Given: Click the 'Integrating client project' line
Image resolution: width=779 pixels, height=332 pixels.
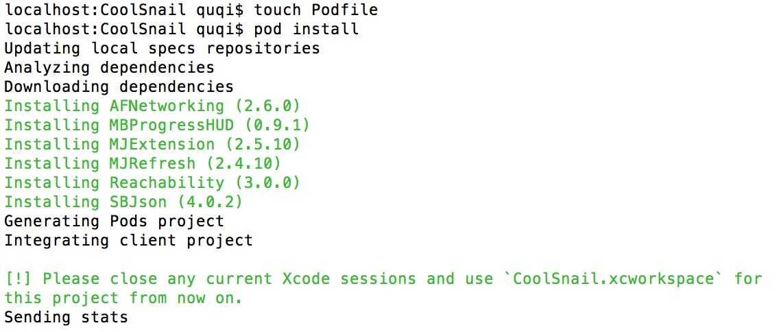Looking at the screenshot, I should tap(129, 240).
